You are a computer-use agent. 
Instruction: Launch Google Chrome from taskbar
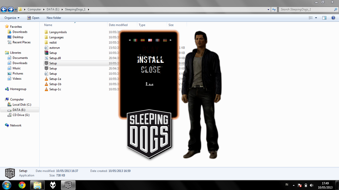[x=22, y=185]
